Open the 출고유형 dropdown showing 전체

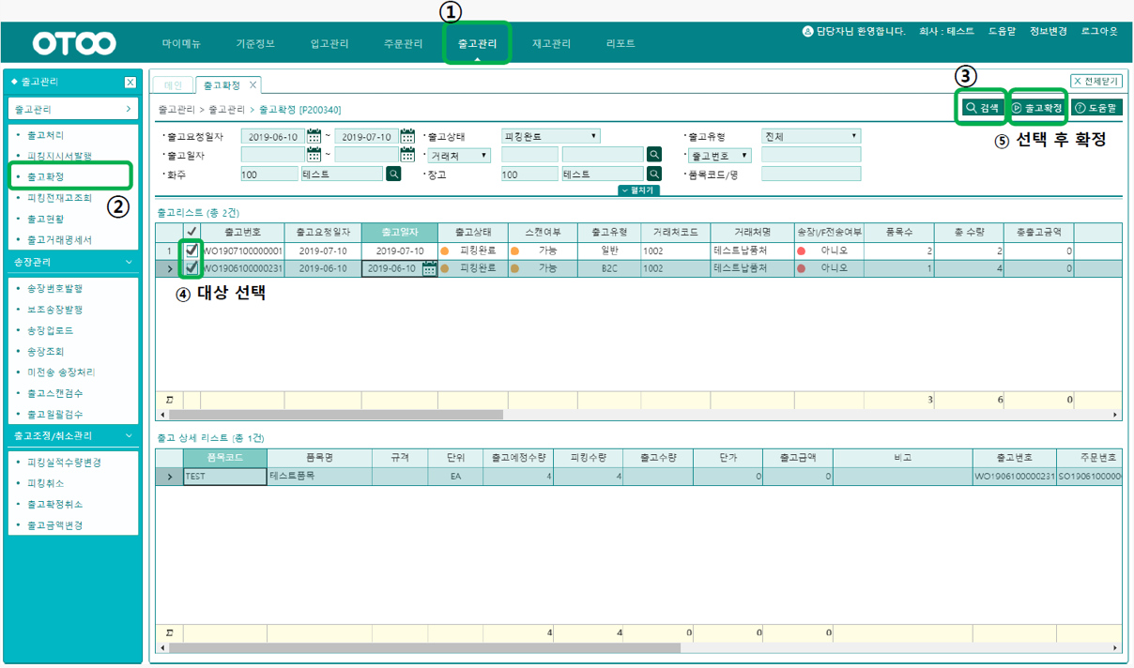[x=811, y=137]
